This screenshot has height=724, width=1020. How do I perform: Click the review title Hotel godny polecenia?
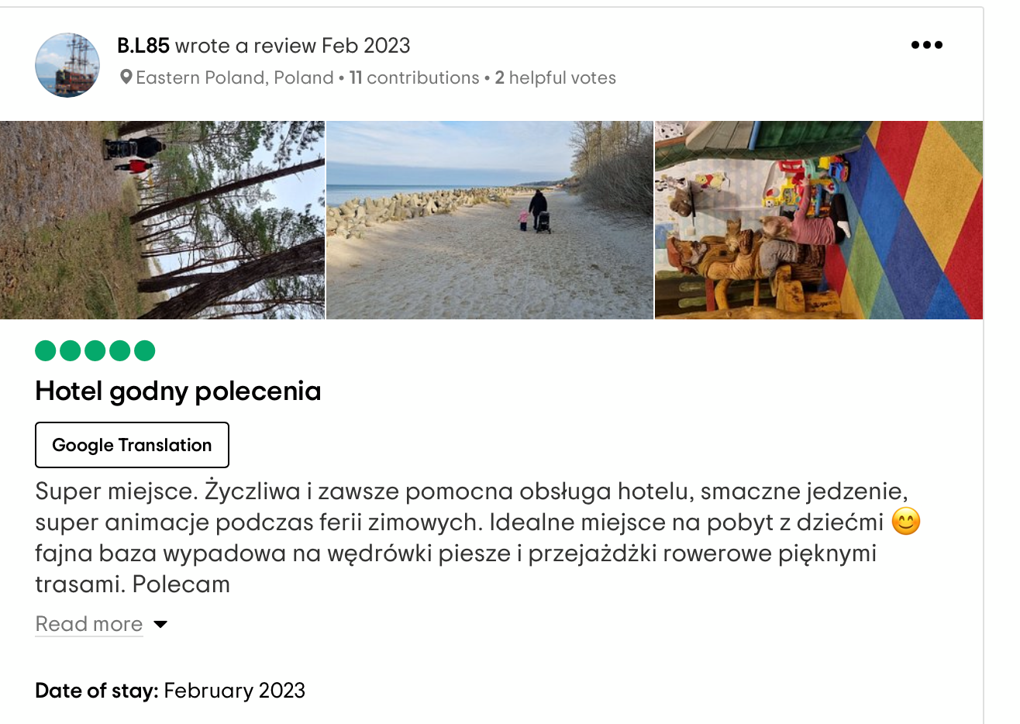(178, 391)
